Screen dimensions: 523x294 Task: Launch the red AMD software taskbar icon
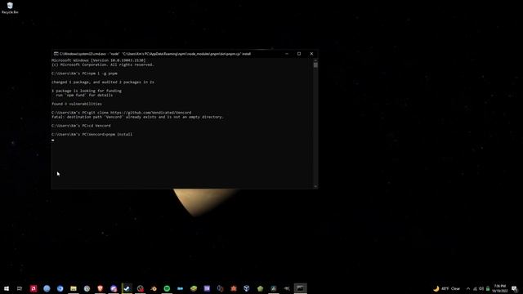click(x=34, y=288)
